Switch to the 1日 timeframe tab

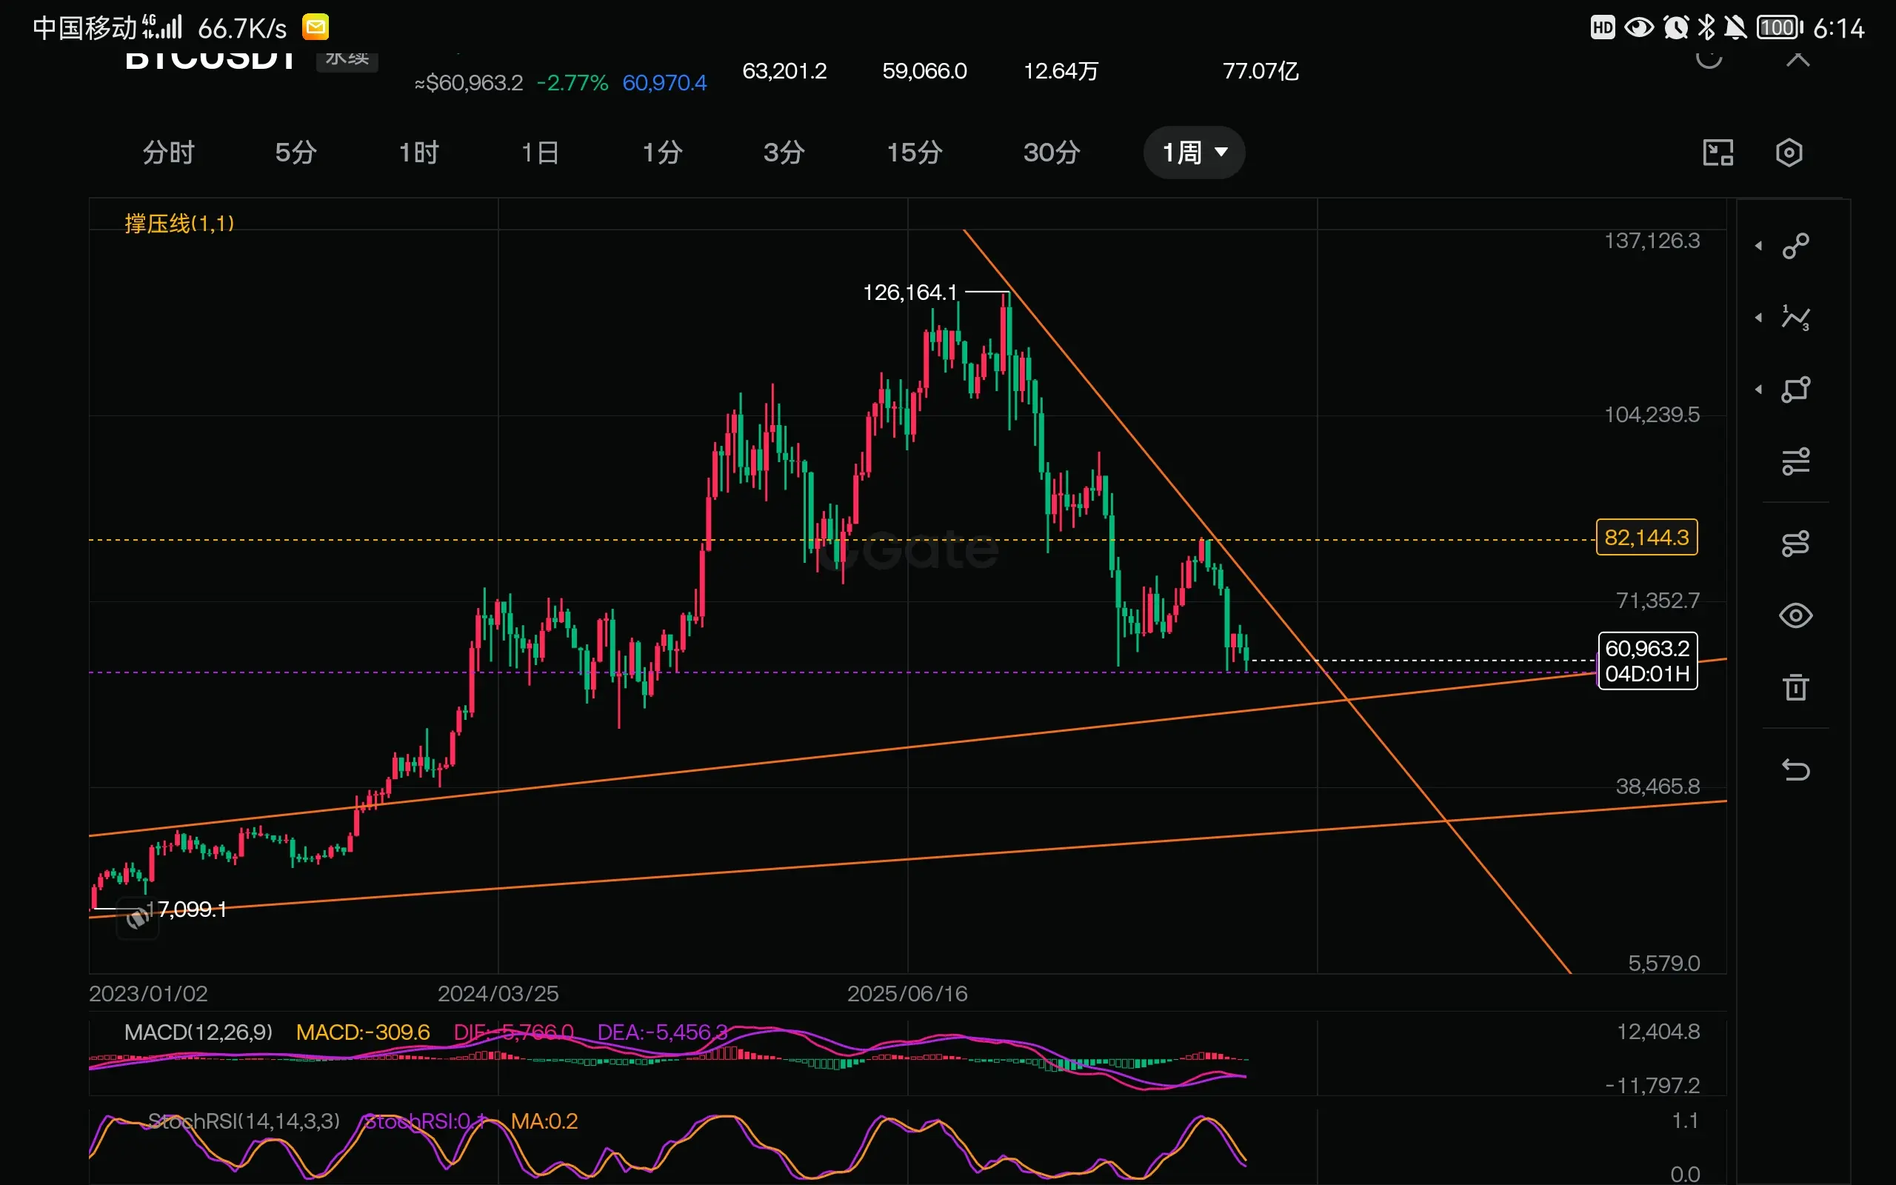541,152
